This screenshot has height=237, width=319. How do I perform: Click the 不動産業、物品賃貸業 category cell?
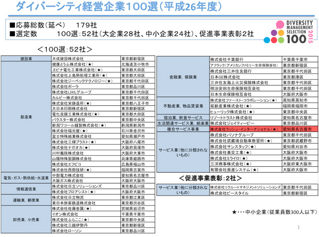[183, 106]
